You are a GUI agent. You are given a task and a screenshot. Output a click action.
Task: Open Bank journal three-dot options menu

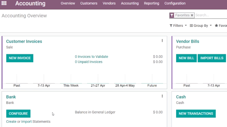[x=162, y=96]
